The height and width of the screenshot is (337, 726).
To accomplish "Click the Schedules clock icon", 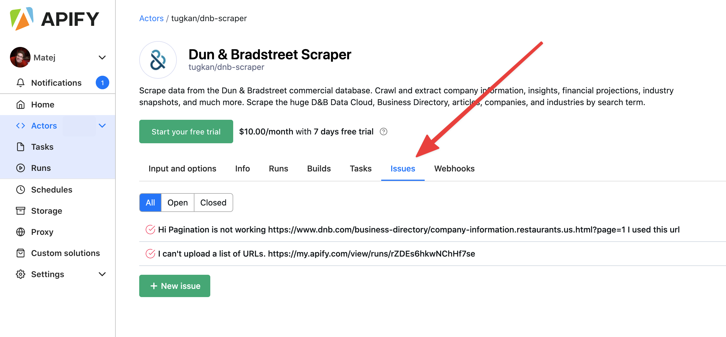I will click(x=21, y=190).
